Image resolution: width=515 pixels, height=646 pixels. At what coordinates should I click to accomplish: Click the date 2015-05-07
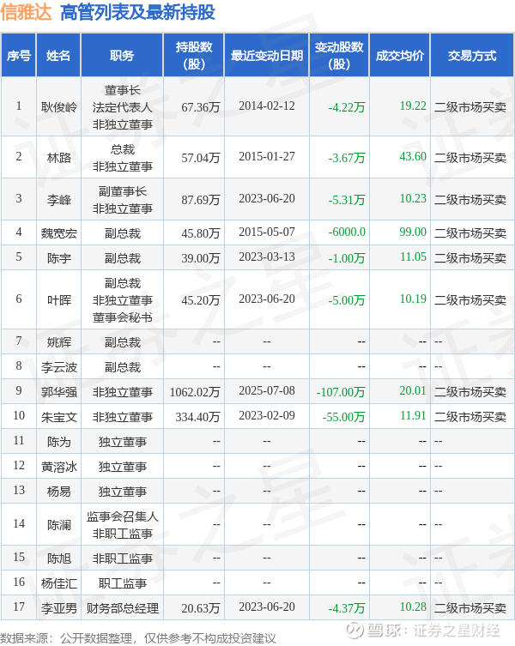click(267, 232)
